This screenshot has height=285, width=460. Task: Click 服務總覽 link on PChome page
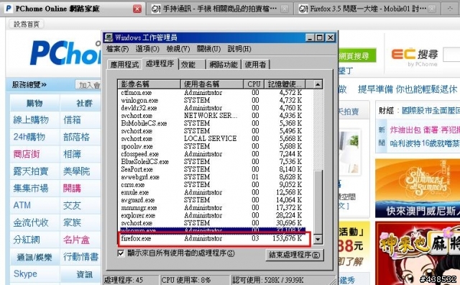click(29, 85)
